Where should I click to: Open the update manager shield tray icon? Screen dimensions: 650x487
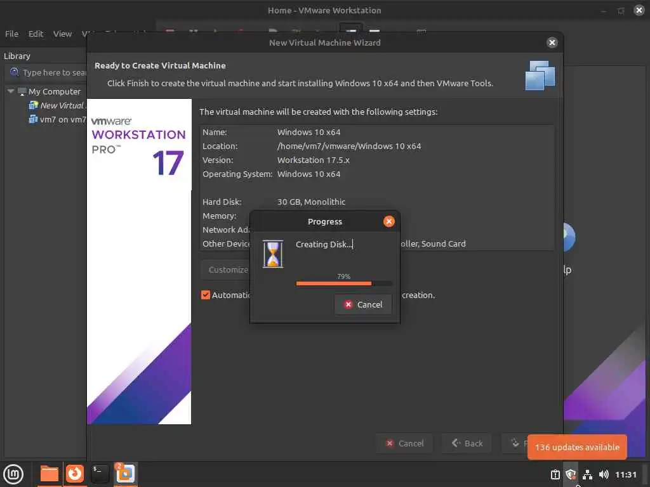point(571,474)
